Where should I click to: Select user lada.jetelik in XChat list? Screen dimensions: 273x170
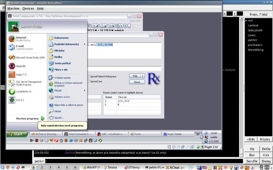pos(255,30)
